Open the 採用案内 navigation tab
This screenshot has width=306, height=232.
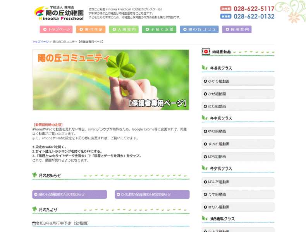tap(237, 29)
